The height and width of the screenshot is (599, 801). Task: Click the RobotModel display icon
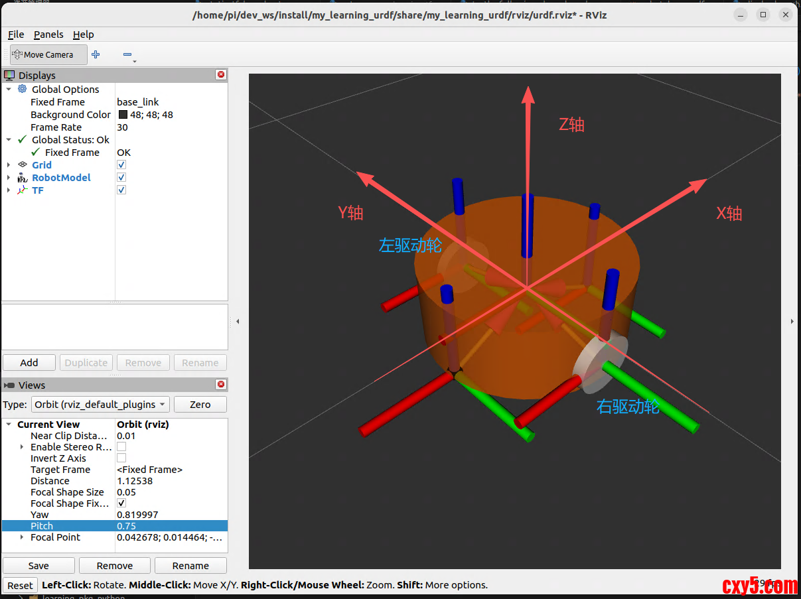pos(23,177)
